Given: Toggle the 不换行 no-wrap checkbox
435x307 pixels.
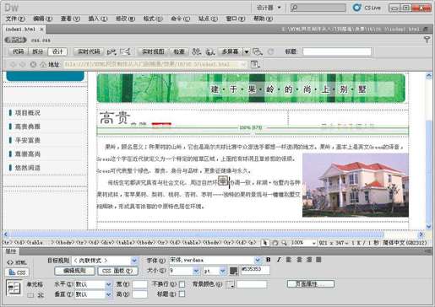Looking at the screenshot, I should click(x=182, y=284).
